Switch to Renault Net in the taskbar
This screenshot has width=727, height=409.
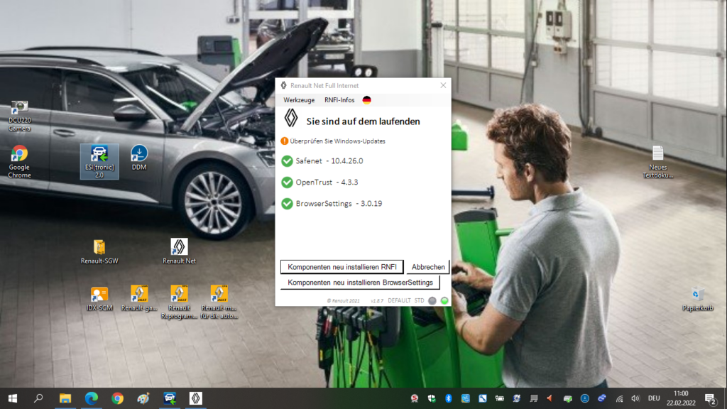coord(196,398)
